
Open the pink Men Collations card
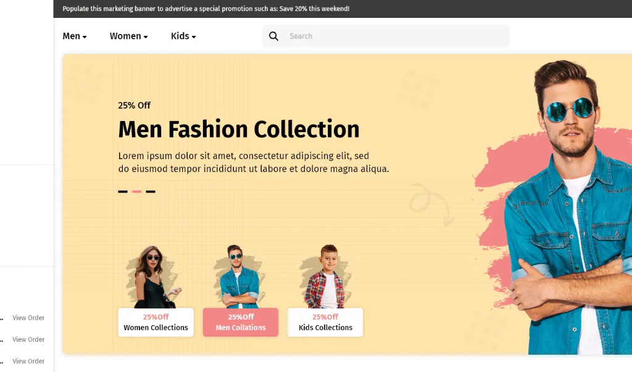[x=241, y=323]
